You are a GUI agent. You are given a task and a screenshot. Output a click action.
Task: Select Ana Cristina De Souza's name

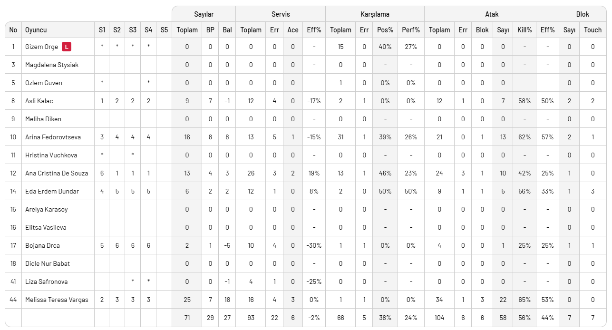pos(57,173)
